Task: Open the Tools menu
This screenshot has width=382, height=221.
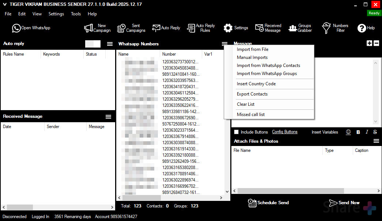Action: (76, 14)
